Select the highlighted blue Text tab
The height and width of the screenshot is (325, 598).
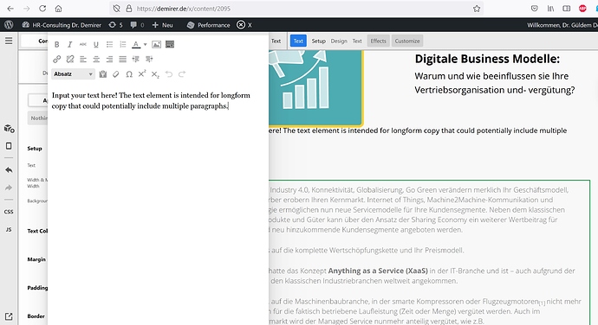(x=298, y=41)
